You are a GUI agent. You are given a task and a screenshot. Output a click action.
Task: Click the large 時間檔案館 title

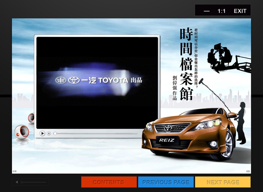click(x=186, y=64)
